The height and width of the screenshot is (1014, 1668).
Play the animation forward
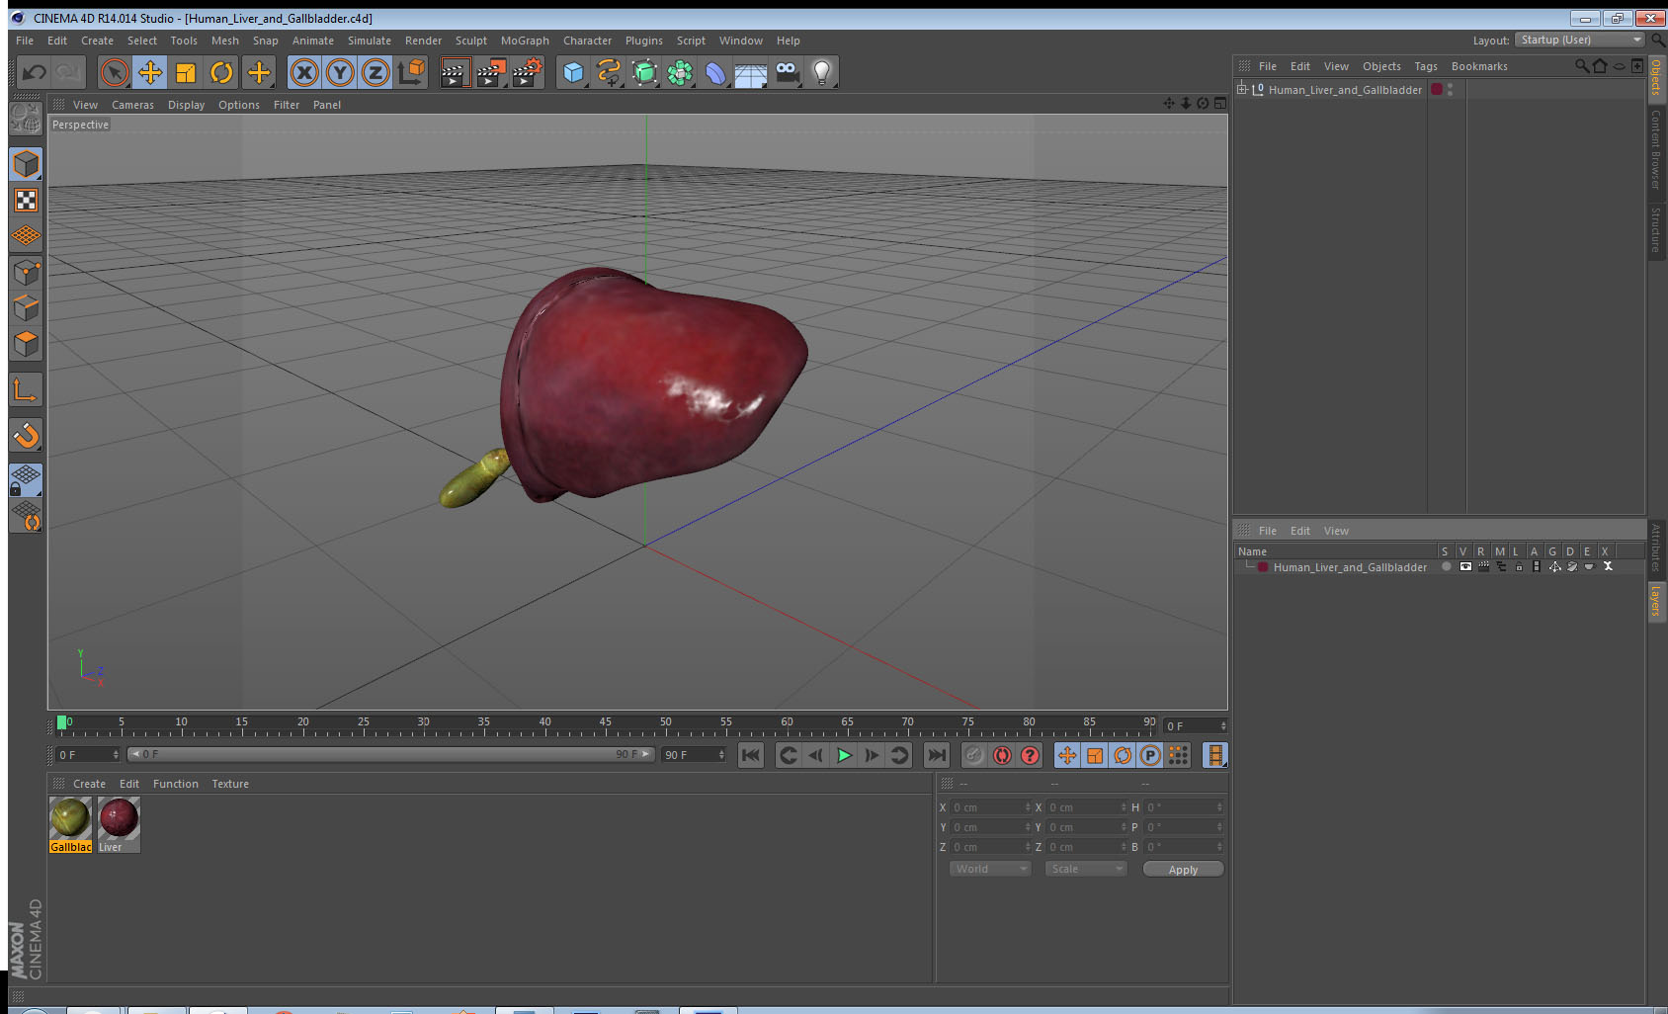click(x=844, y=755)
